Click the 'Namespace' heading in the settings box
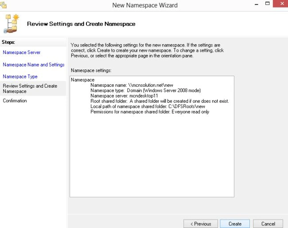Viewport: 288px width, 228px height. pos(83,80)
